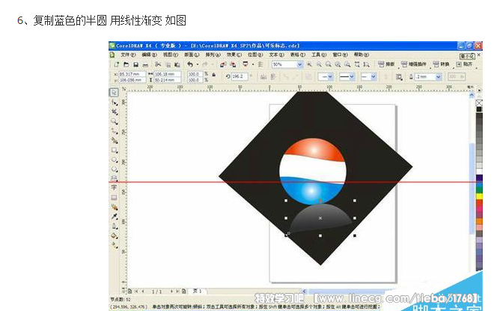Choose the Zoom magnifier tool in the toolbox
503x311 pixels.
(x=114, y=121)
